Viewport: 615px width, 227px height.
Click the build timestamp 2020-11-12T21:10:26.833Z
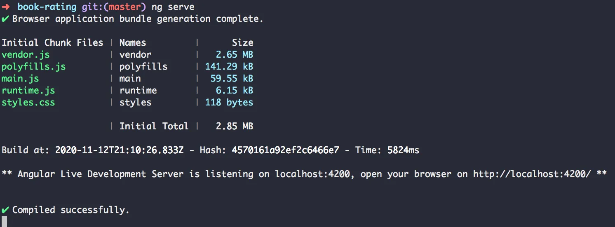120,150
